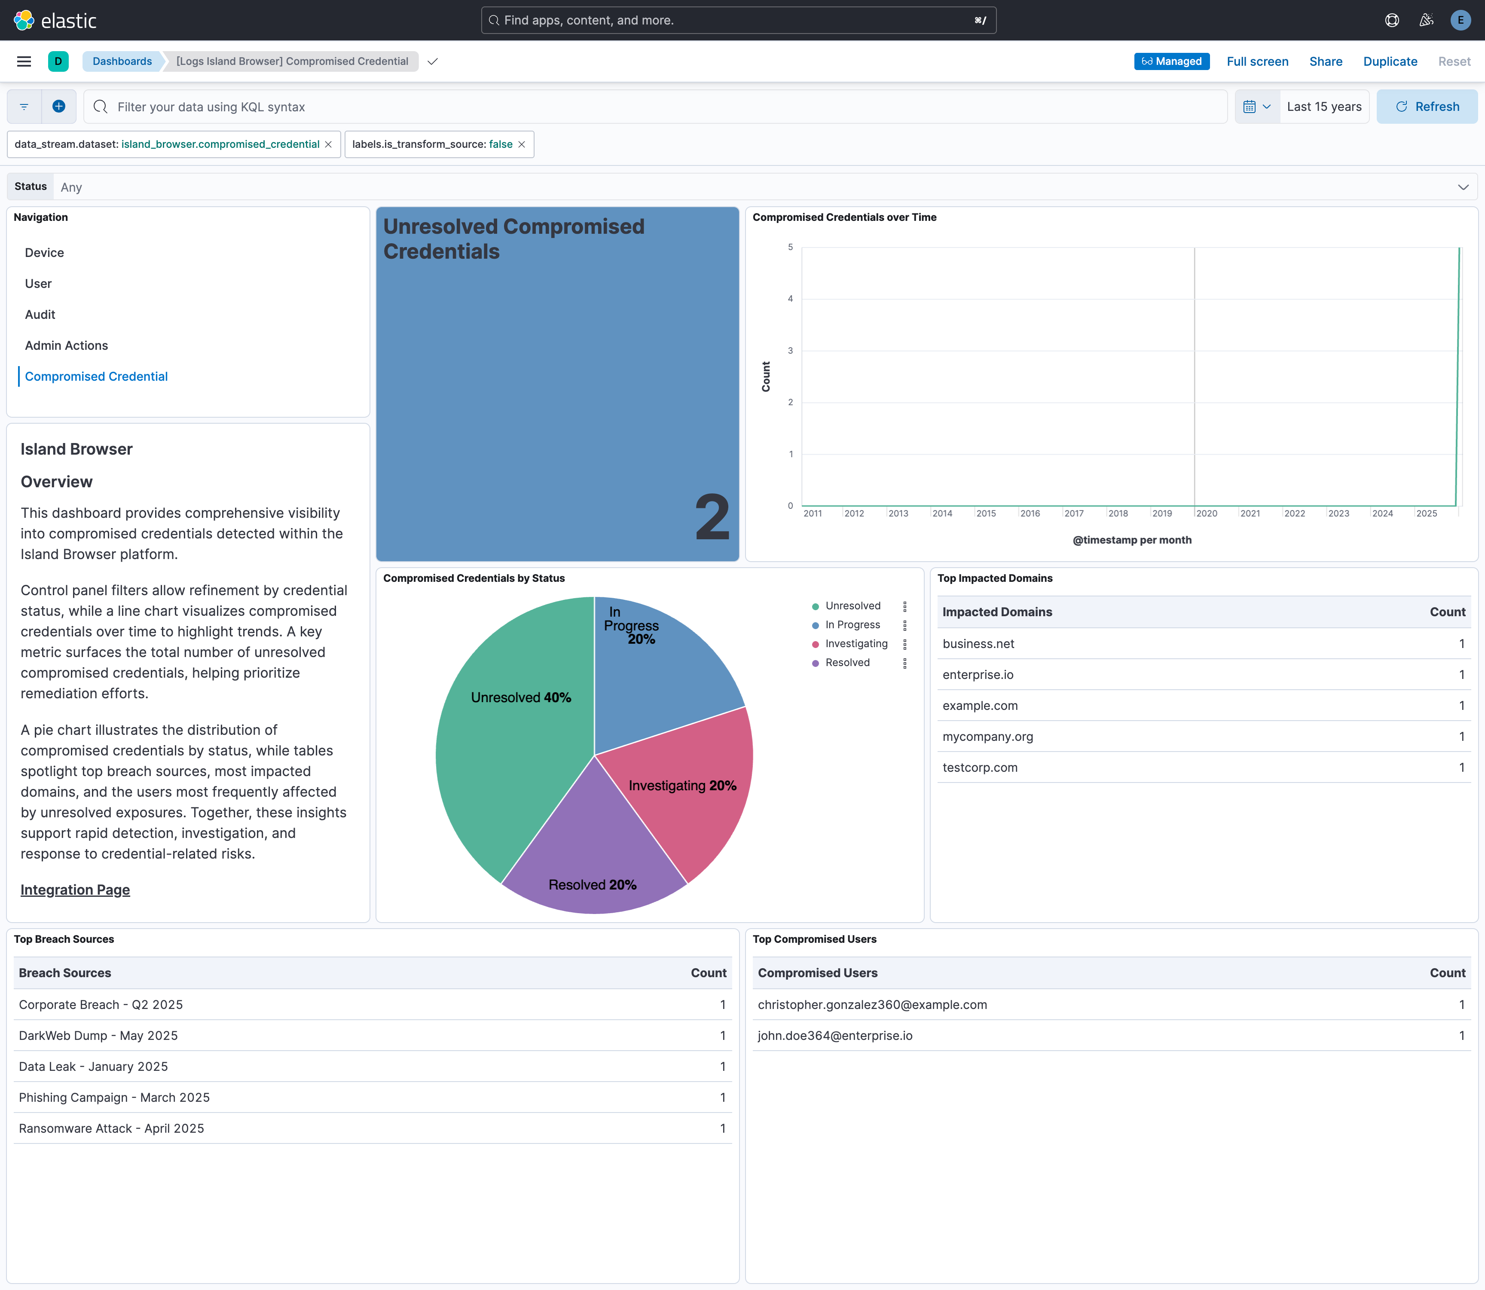The width and height of the screenshot is (1485, 1290).
Task: View what's new via the party popper icon
Action: click(1426, 19)
